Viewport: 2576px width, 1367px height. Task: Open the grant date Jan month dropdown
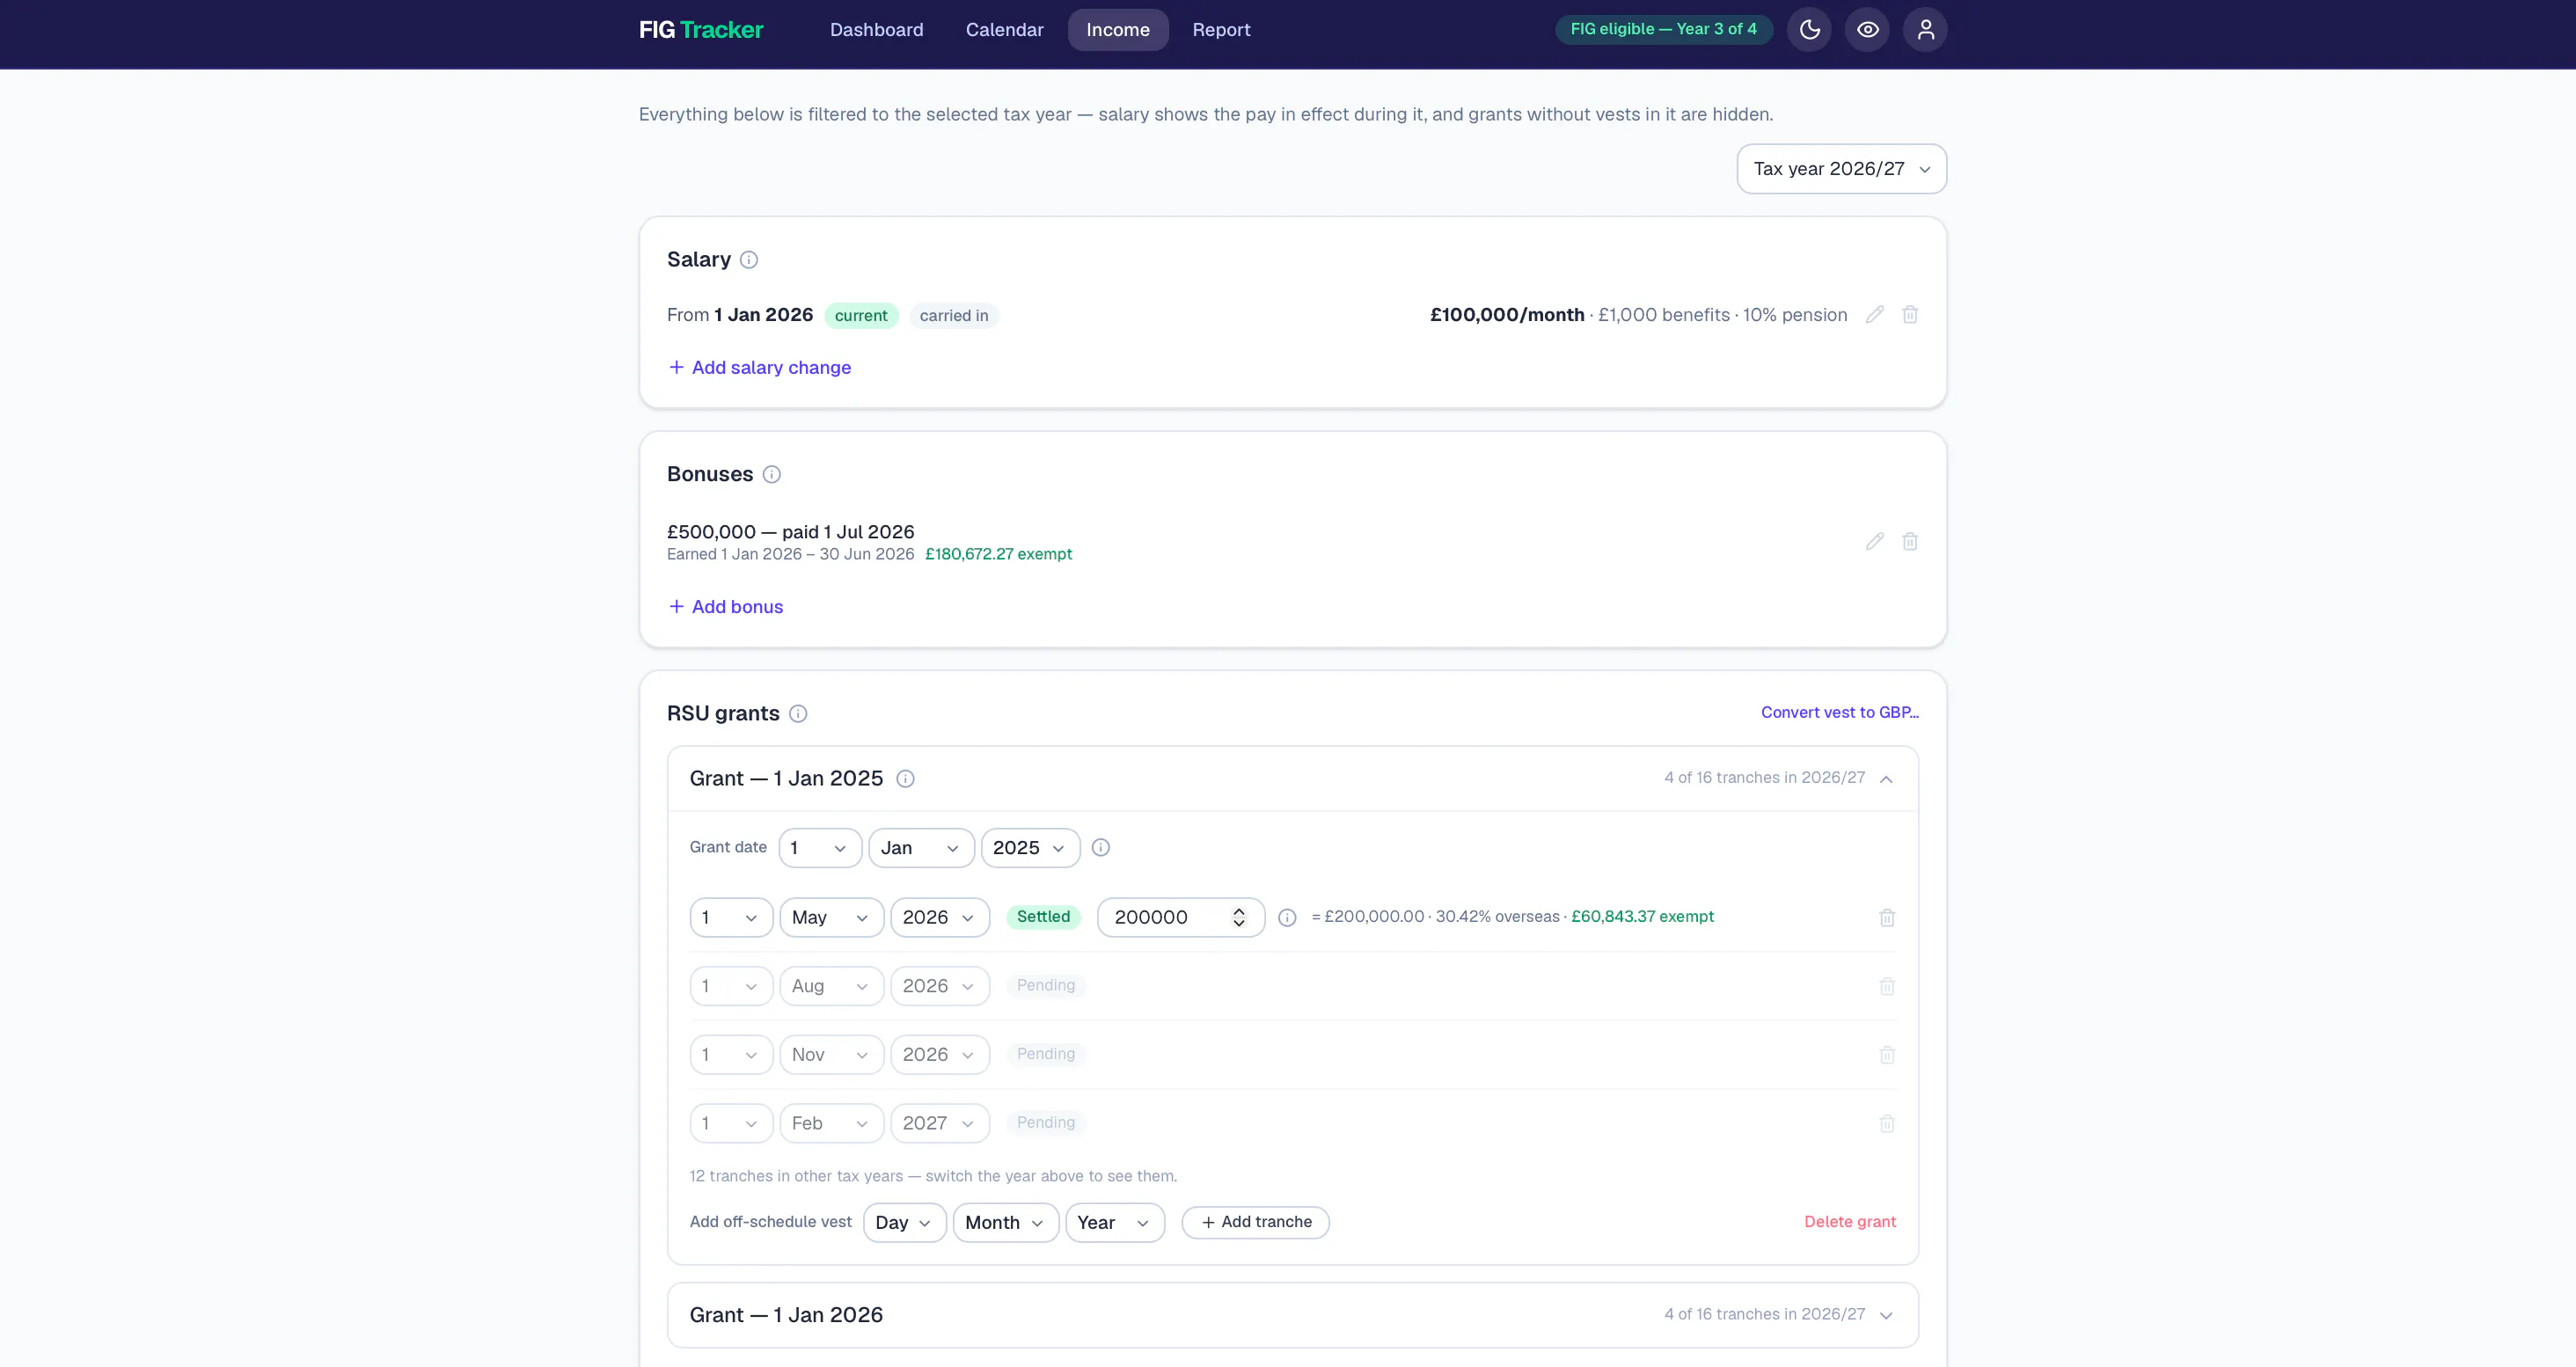tap(921, 848)
